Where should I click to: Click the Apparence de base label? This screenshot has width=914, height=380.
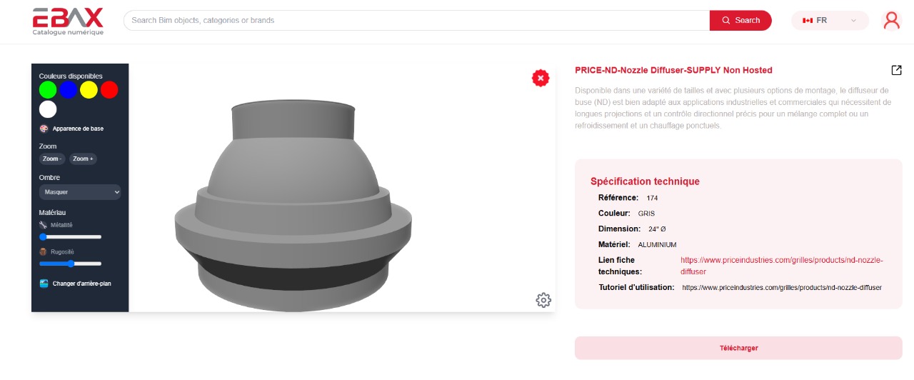78,129
